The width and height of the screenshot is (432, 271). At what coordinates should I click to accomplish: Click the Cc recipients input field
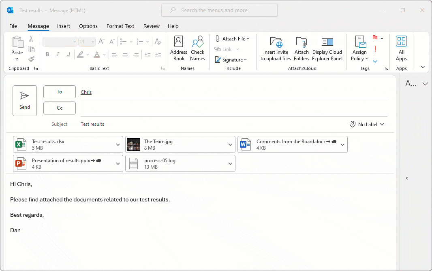[234, 108]
